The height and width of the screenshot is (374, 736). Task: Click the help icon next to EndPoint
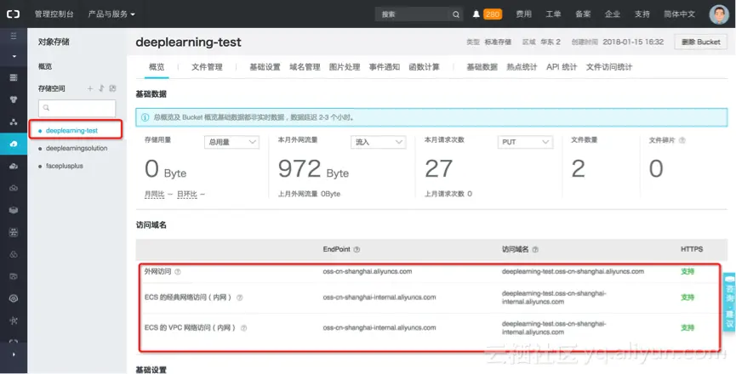[x=357, y=250]
